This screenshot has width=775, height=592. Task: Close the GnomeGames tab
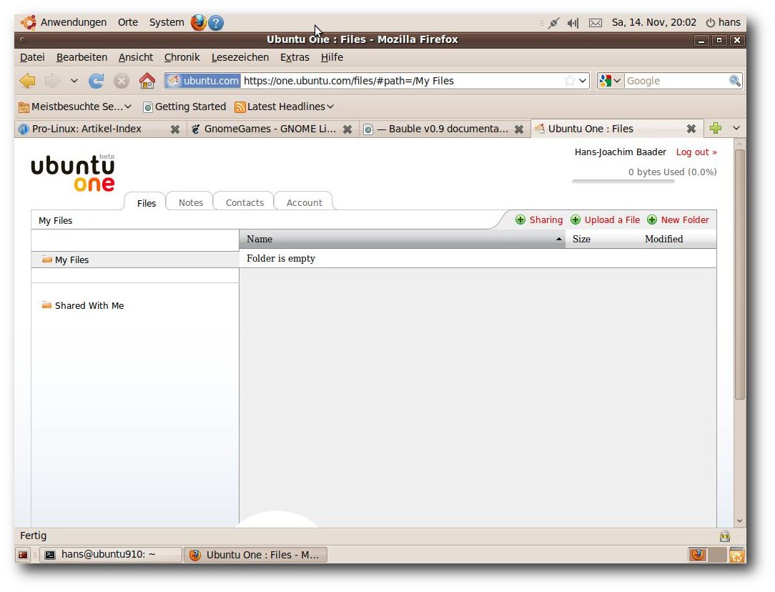tap(347, 129)
